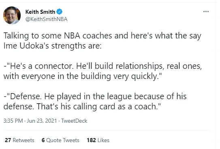Click the word Likes in stats row
Image resolution: width=220 pixels, height=149 pixels.
pos(103,140)
